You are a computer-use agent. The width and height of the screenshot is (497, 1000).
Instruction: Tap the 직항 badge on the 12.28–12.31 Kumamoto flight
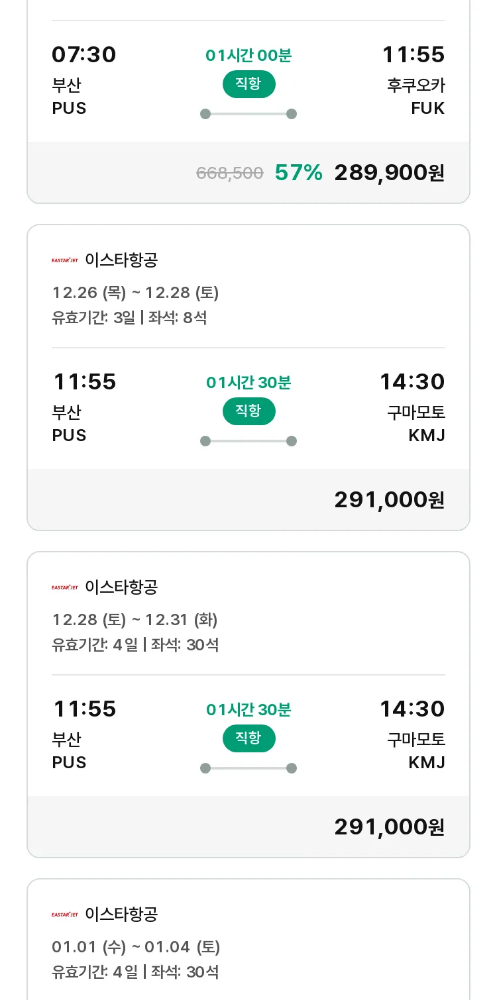(x=248, y=738)
